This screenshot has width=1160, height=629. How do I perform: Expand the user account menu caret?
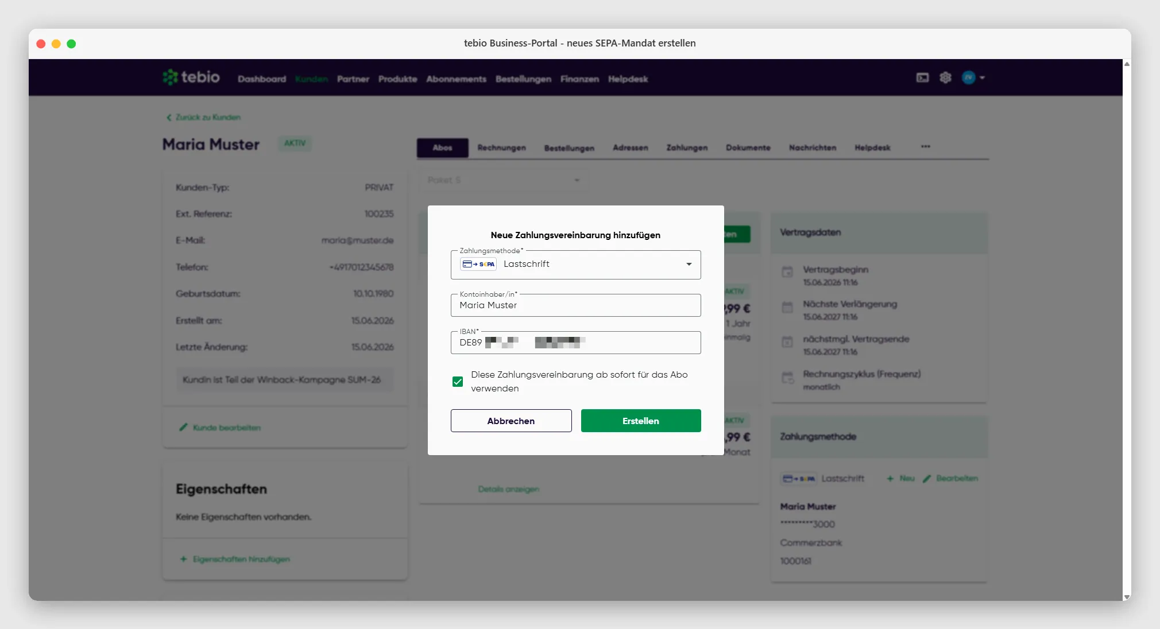pyautogui.click(x=983, y=77)
